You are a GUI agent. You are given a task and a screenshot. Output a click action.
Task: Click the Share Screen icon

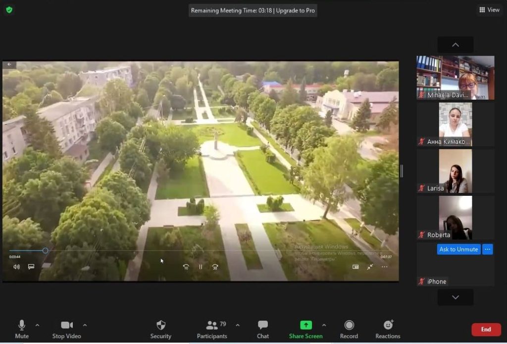306,325
